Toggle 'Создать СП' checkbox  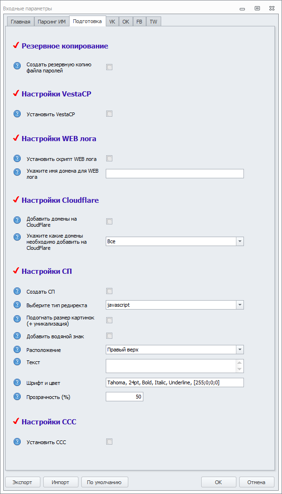coord(109,291)
